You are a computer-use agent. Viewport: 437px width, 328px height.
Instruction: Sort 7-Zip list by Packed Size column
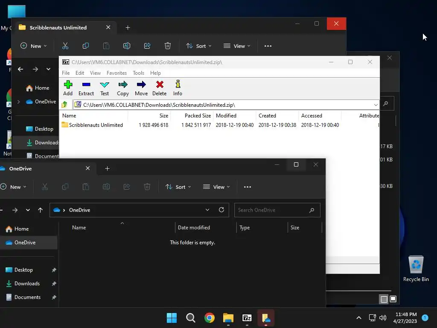coord(198,115)
